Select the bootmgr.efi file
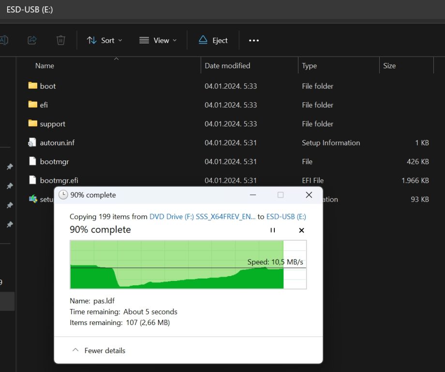Screen dimensions: 445x372 coord(59,181)
